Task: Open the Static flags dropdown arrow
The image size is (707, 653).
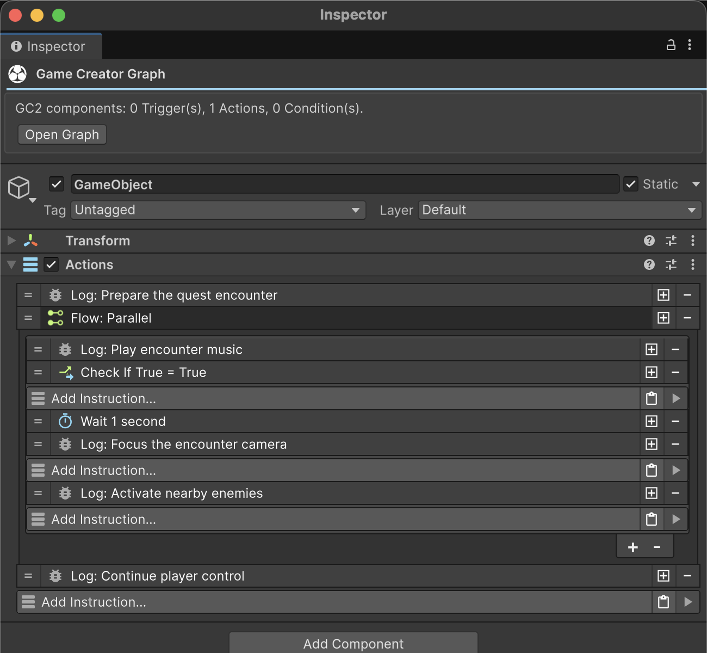Action: point(696,184)
